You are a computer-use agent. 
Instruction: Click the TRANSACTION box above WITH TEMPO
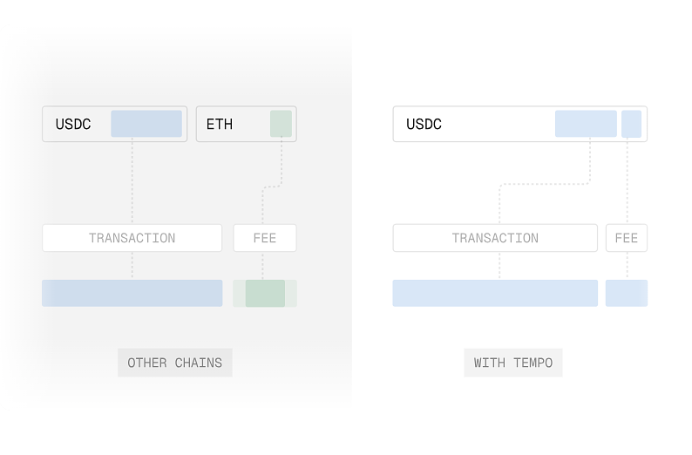[495, 238]
